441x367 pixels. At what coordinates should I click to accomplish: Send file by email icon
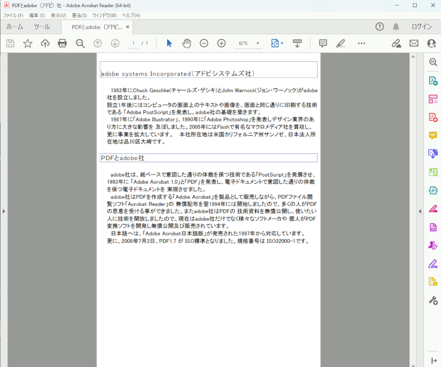coord(414,44)
